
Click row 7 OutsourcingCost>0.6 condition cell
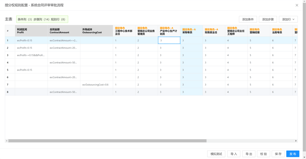tap(96, 85)
